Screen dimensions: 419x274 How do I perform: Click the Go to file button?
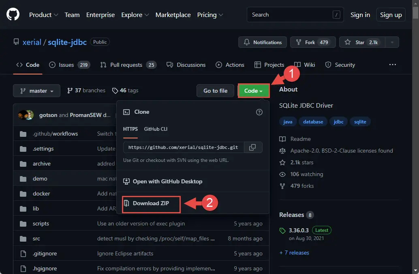(216, 91)
